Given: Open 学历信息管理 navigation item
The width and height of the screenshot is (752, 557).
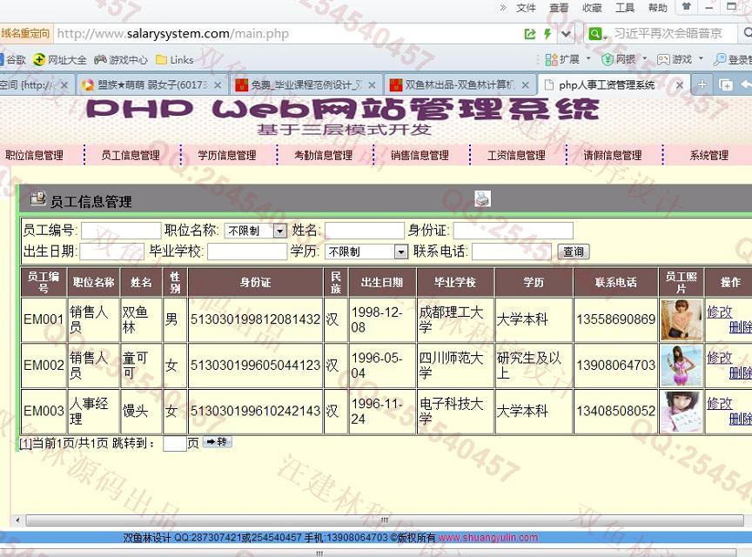Looking at the screenshot, I should pos(227,155).
